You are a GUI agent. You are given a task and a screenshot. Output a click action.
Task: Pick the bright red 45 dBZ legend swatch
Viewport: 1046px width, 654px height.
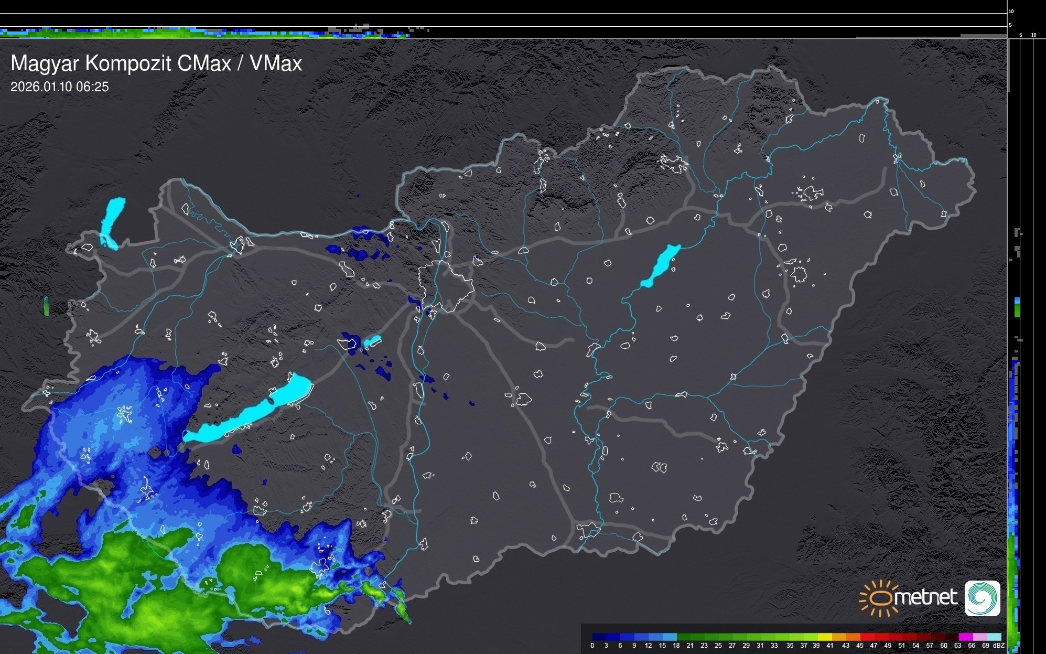(x=867, y=637)
